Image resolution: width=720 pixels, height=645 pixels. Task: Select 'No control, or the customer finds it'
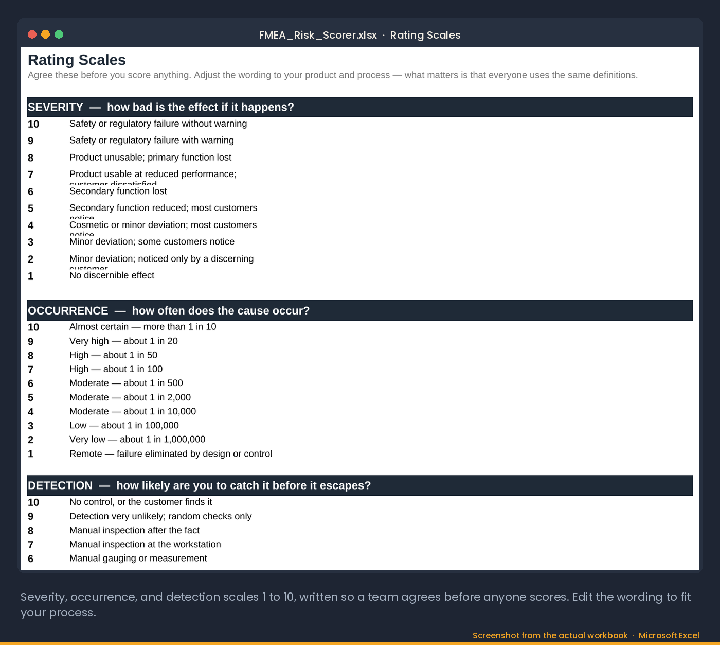pyautogui.click(x=140, y=502)
